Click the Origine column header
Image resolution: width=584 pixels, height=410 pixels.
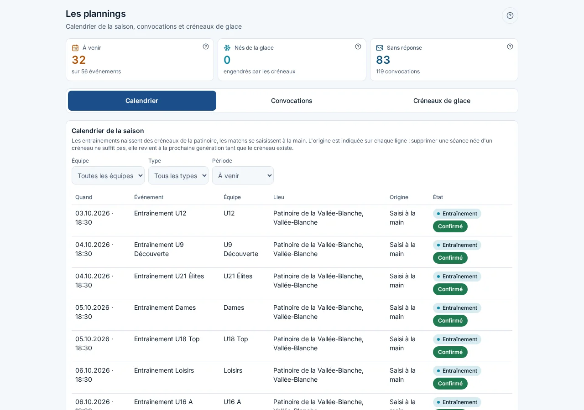399,197
